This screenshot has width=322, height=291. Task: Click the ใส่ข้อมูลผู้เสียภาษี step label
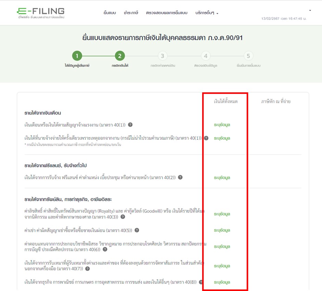pos(77,65)
